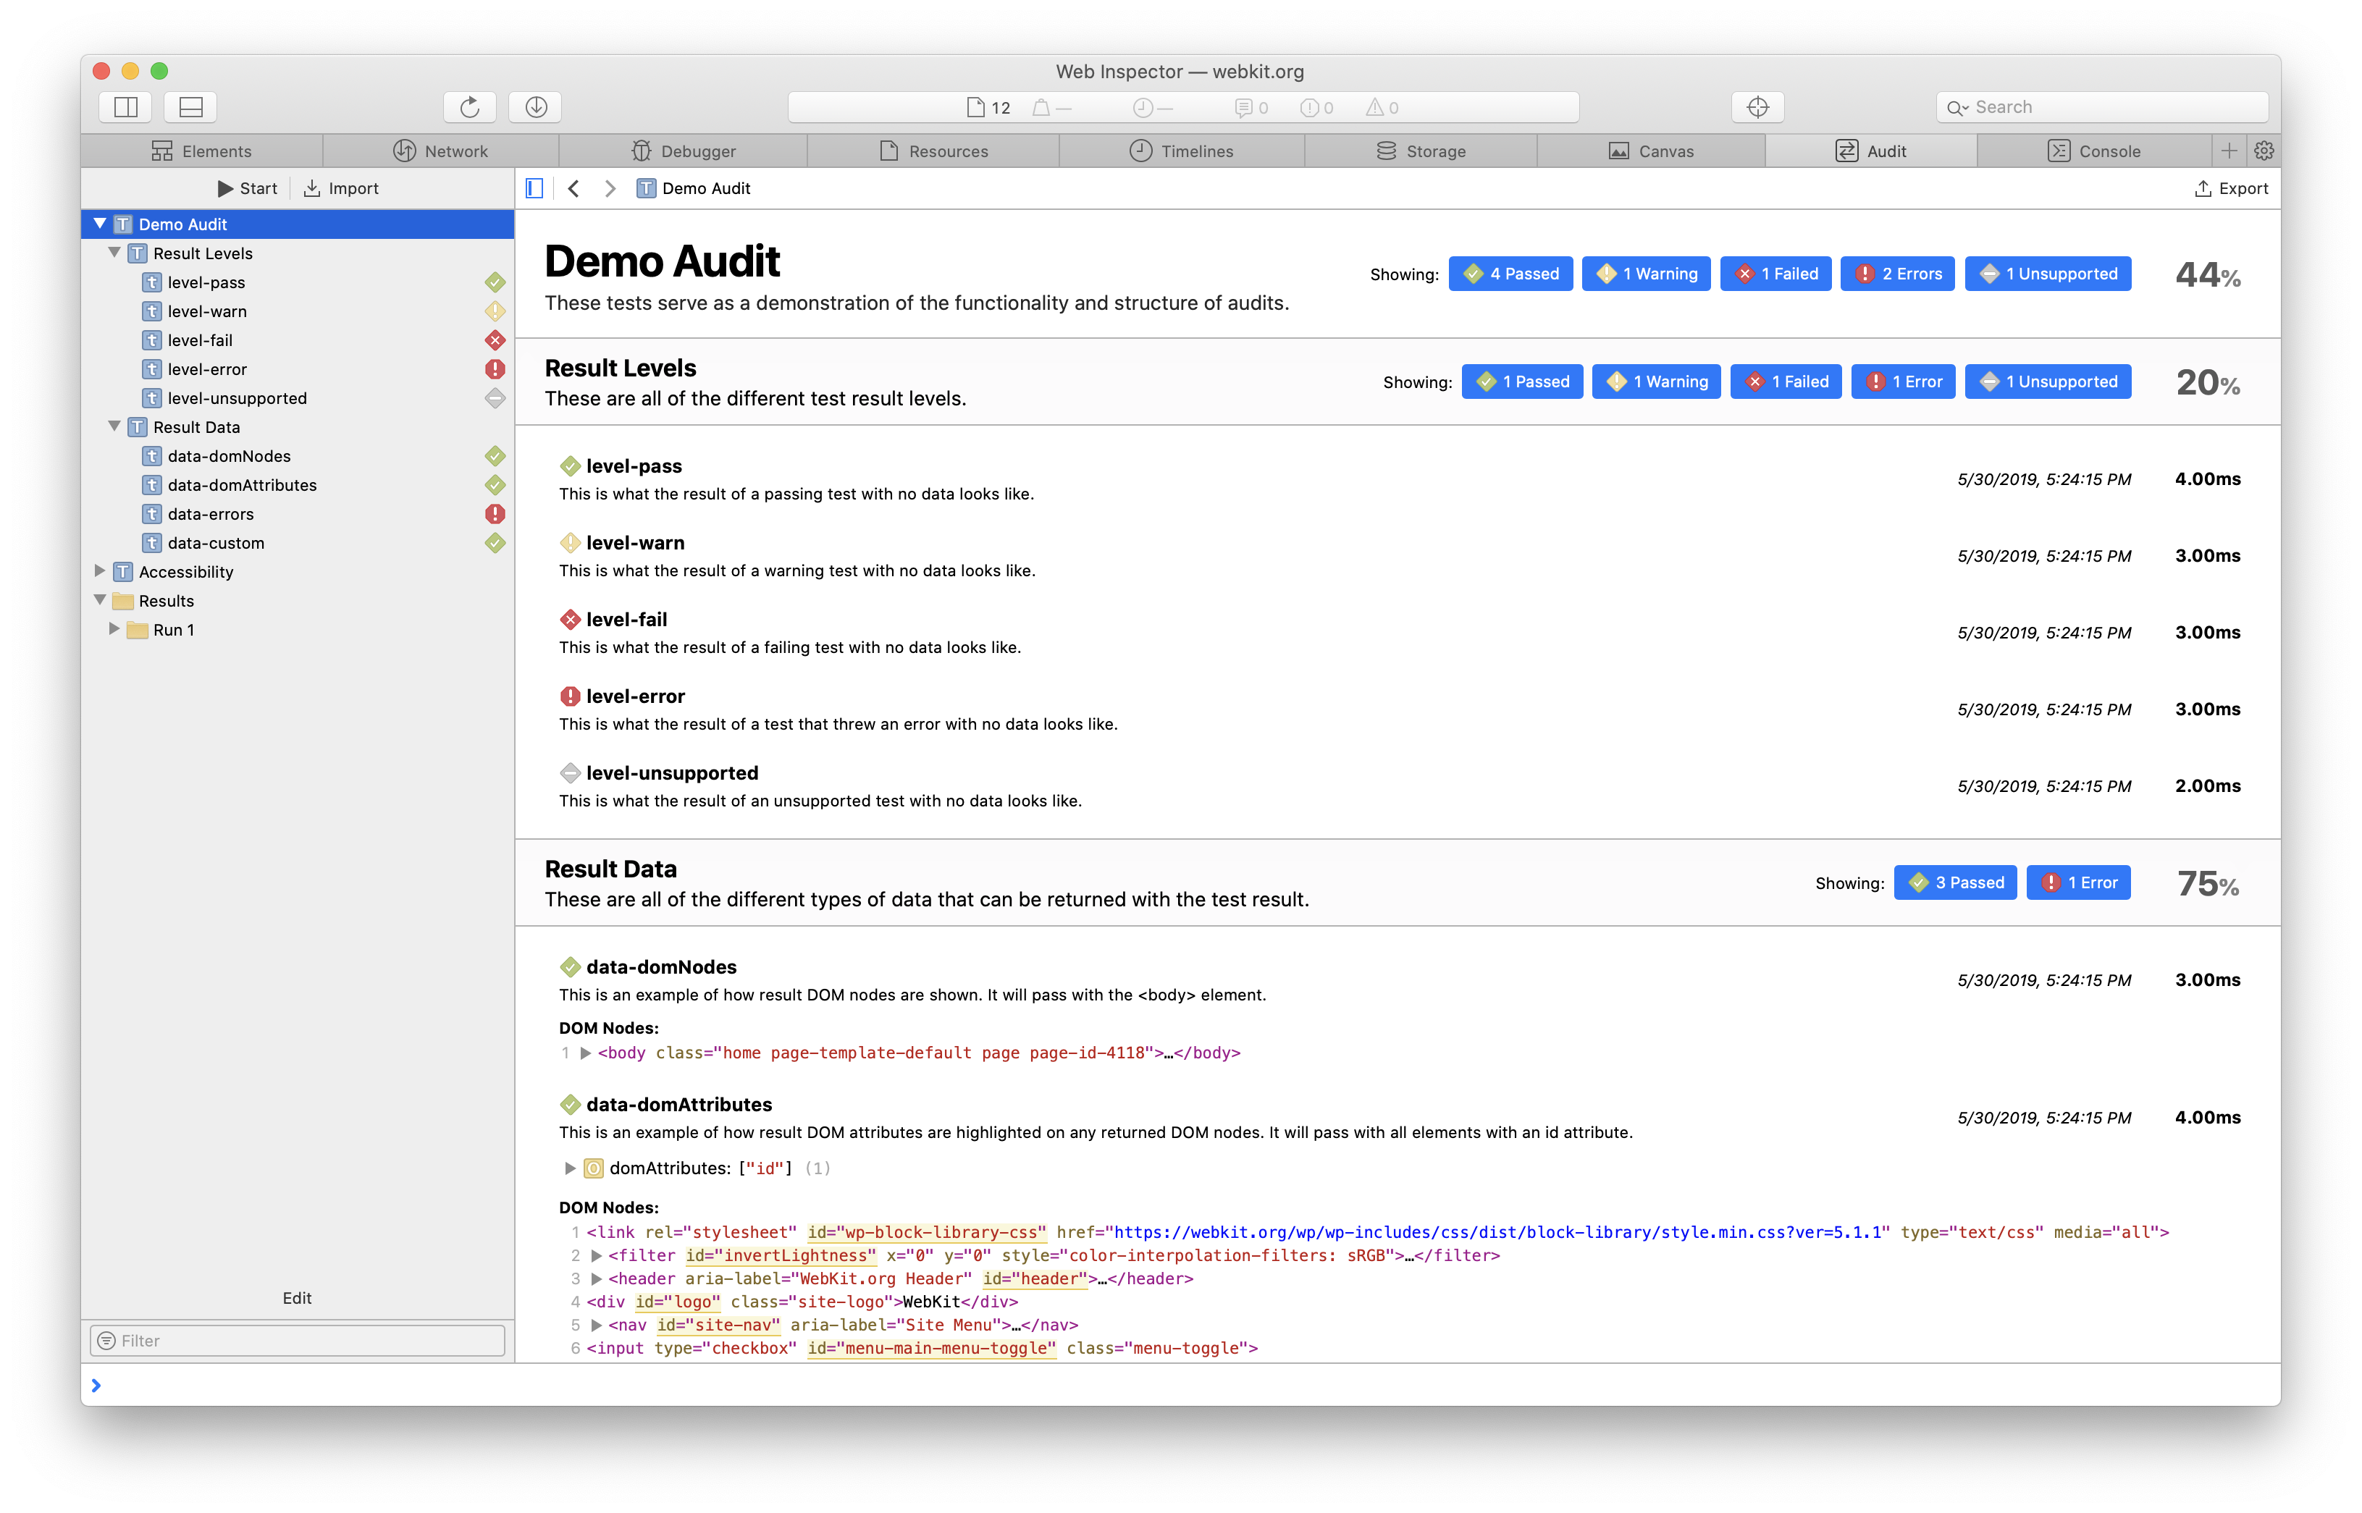Click the console warnings triangle icon
Image resolution: width=2362 pixels, height=1513 pixels.
[1374, 107]
